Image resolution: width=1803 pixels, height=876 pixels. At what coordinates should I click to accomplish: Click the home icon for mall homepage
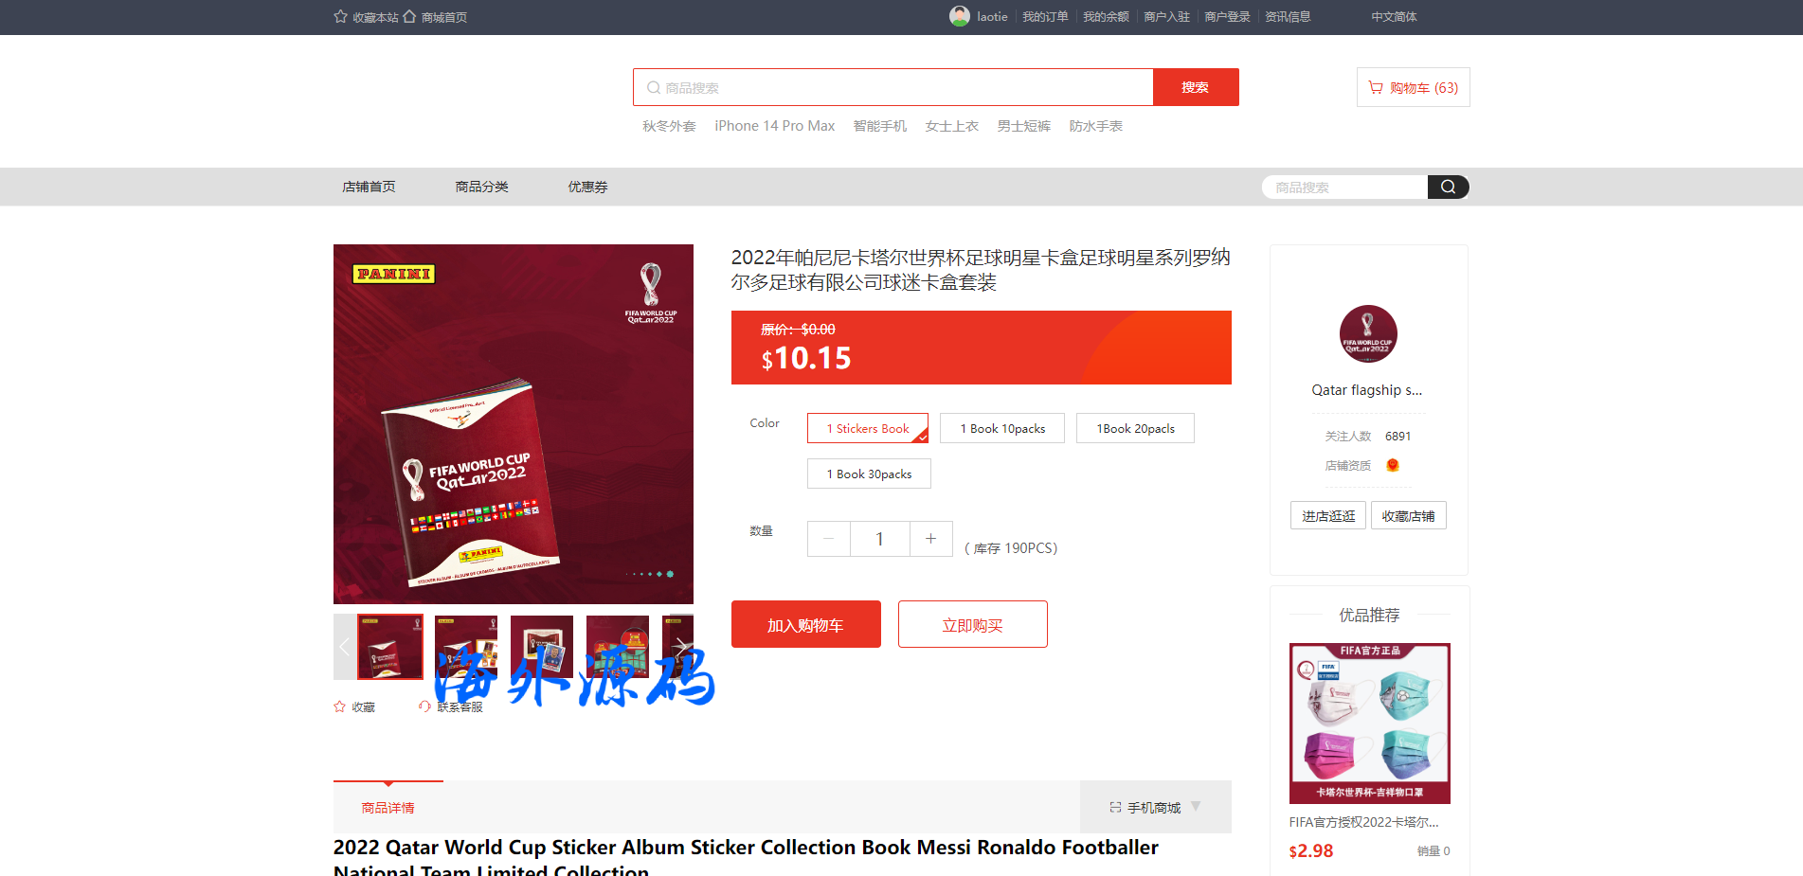(x=409, y=16)
